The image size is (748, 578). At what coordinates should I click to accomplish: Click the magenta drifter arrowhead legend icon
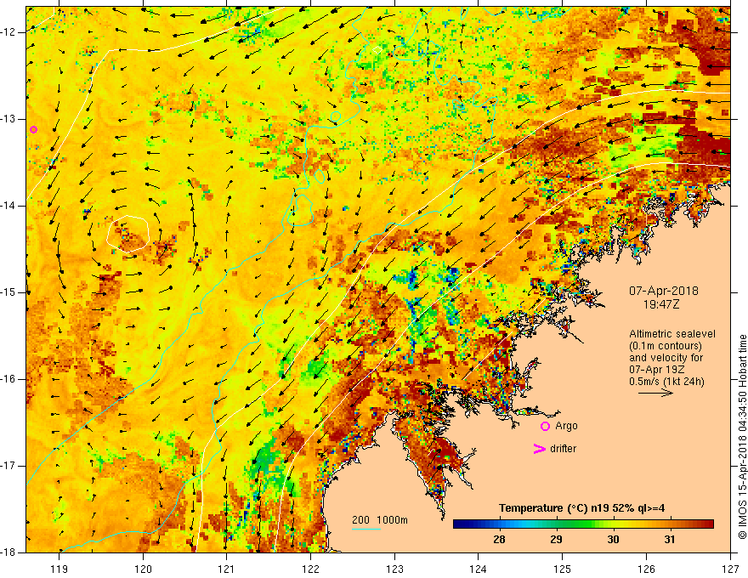pyautogui.click(x=539, y=449)
